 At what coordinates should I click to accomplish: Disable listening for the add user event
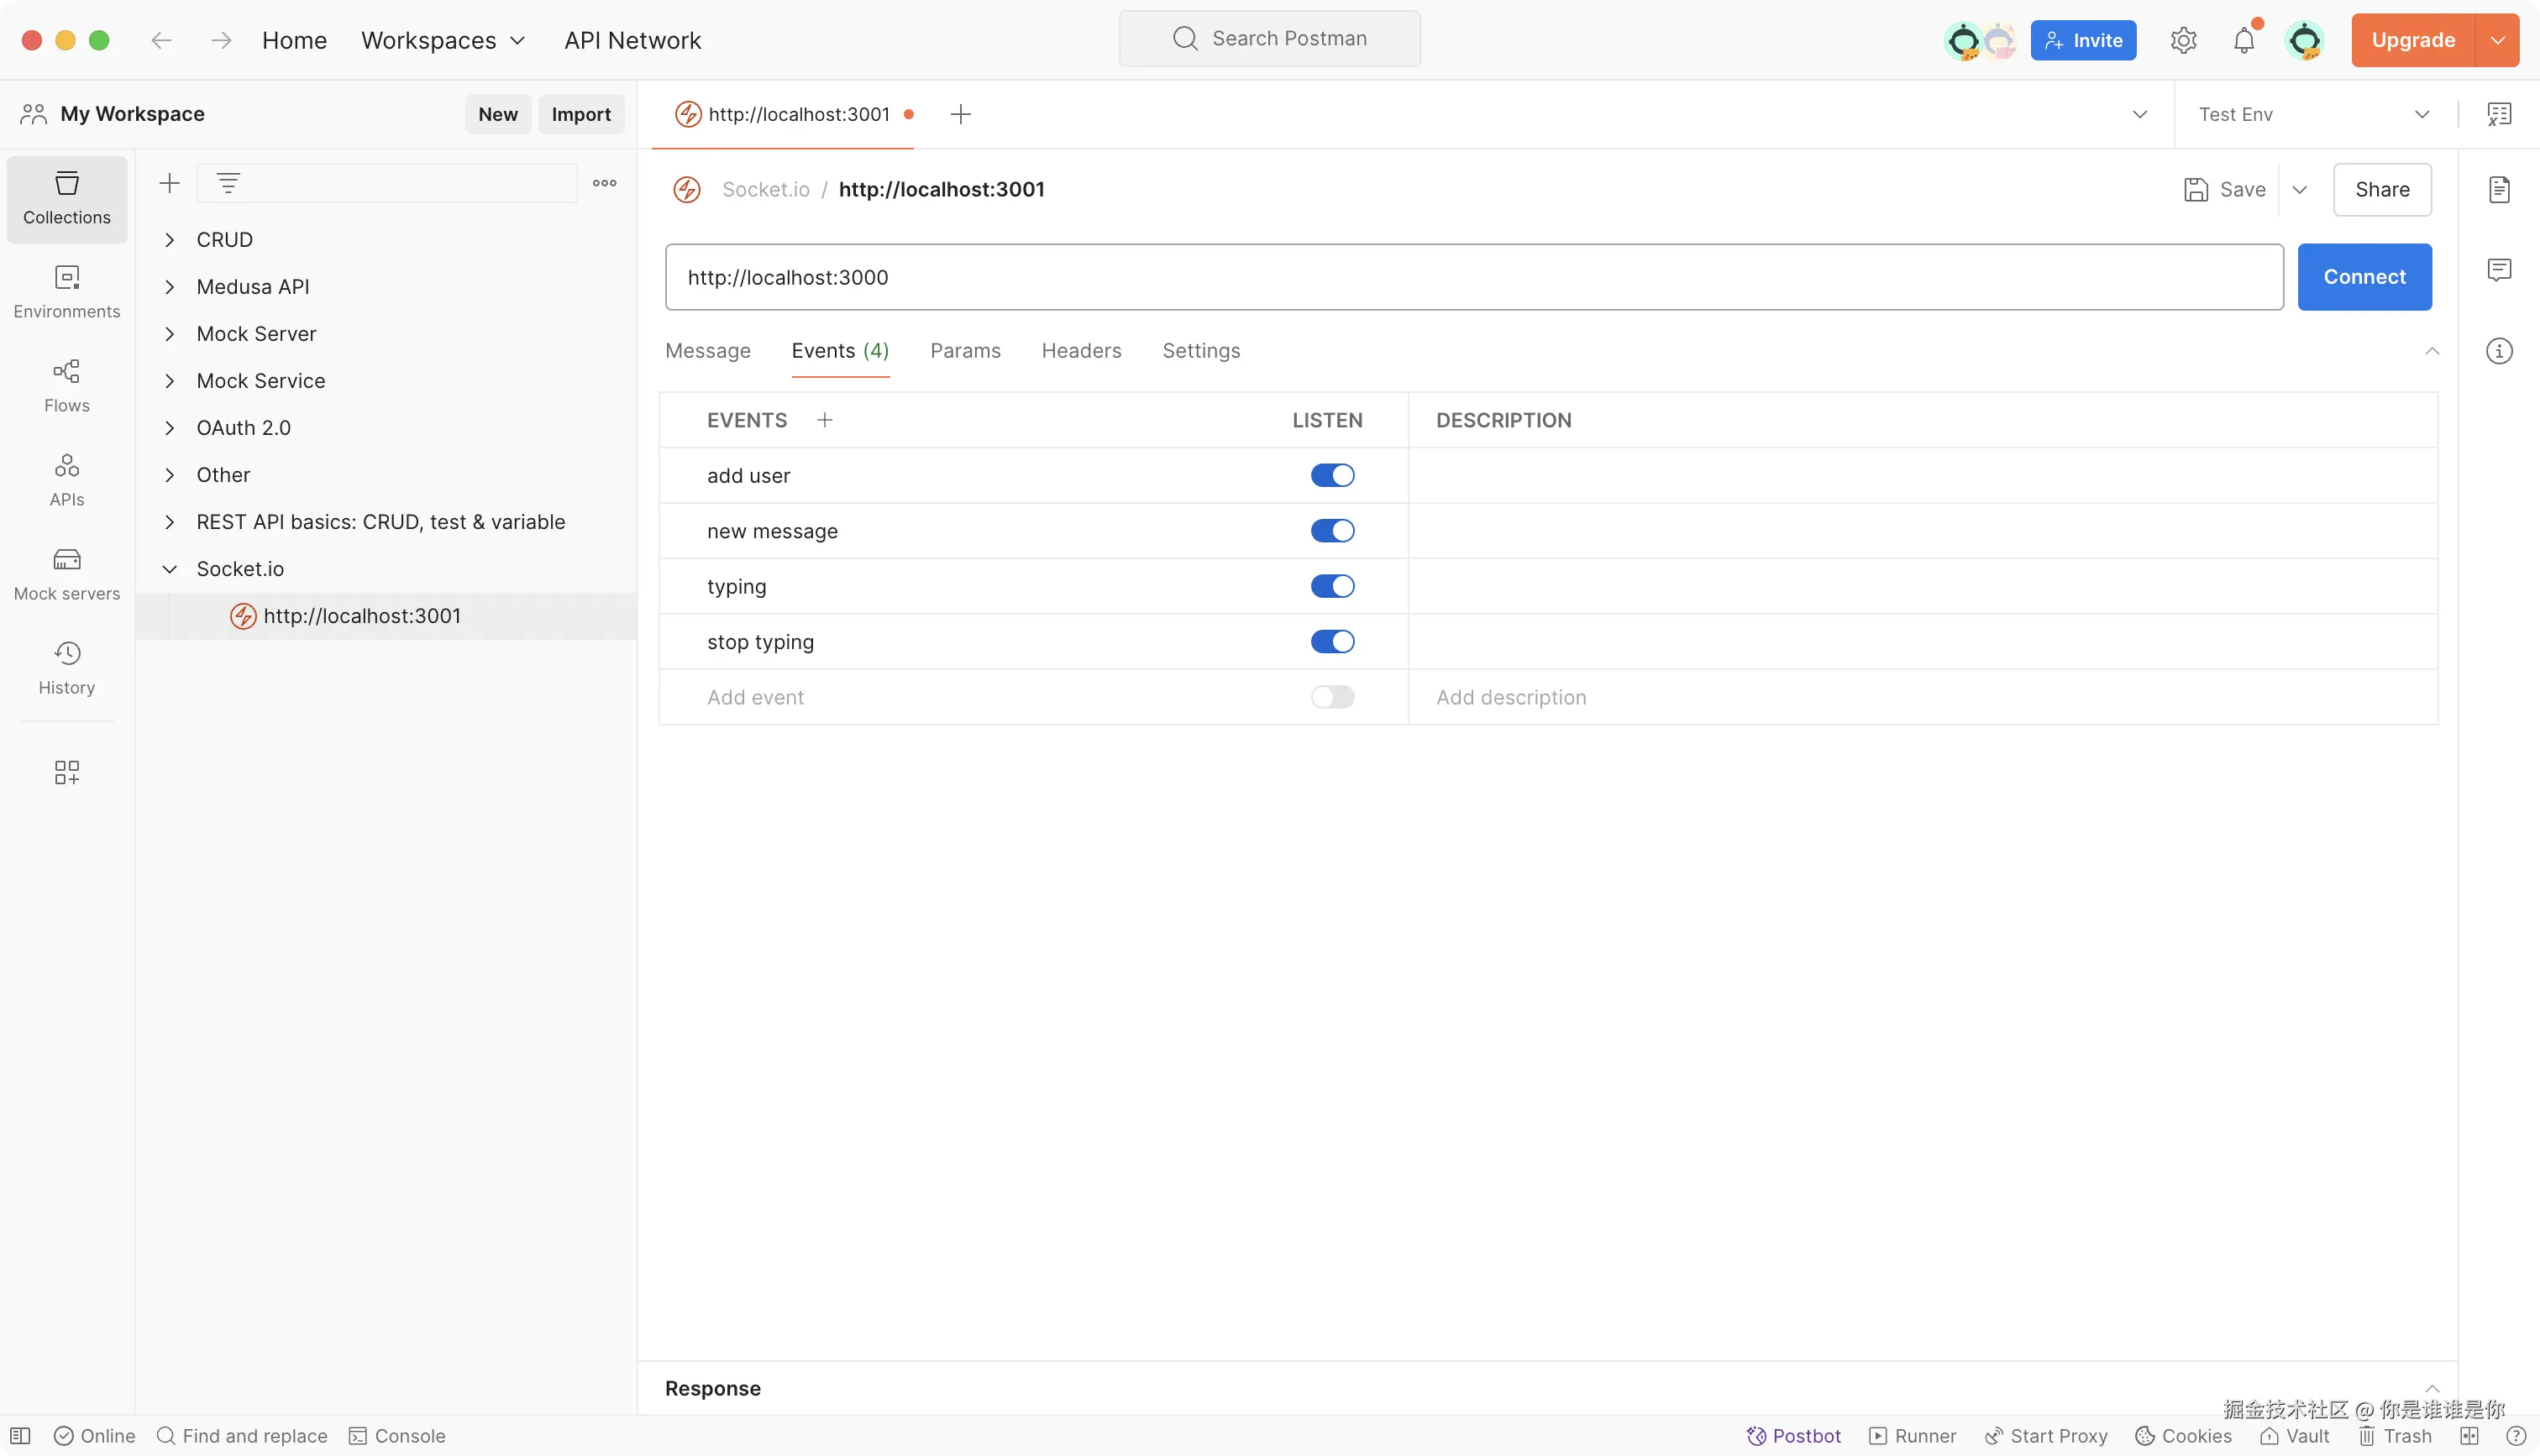(x=1332, y=475)
